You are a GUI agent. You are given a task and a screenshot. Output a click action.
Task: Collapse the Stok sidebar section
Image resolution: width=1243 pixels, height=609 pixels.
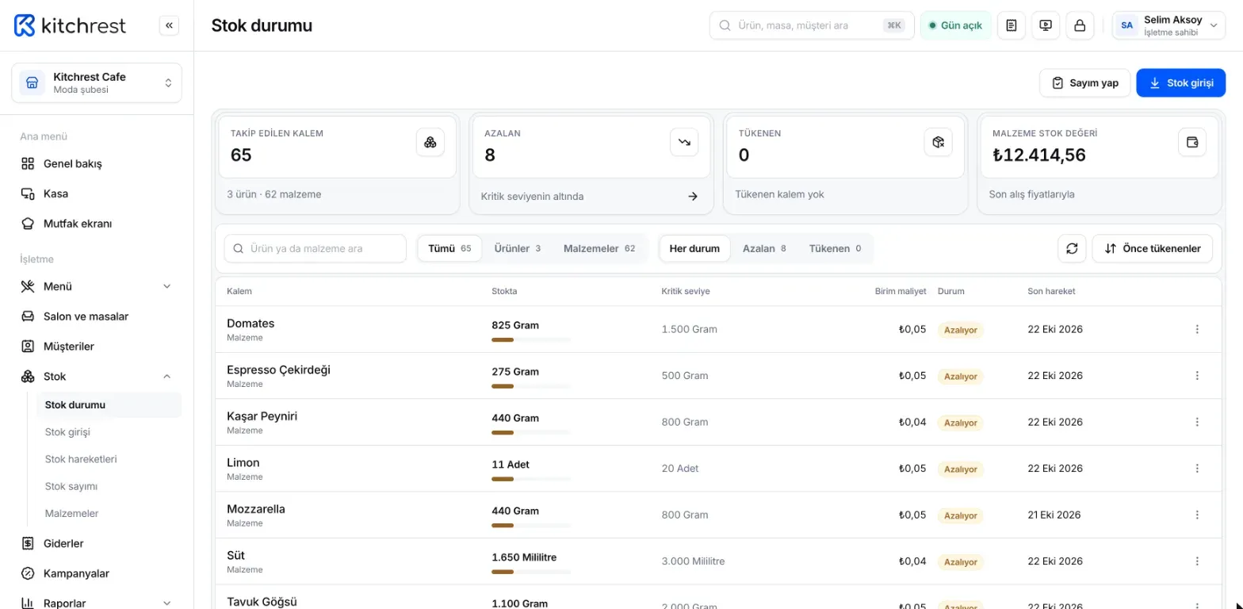(x=97, y=377)
